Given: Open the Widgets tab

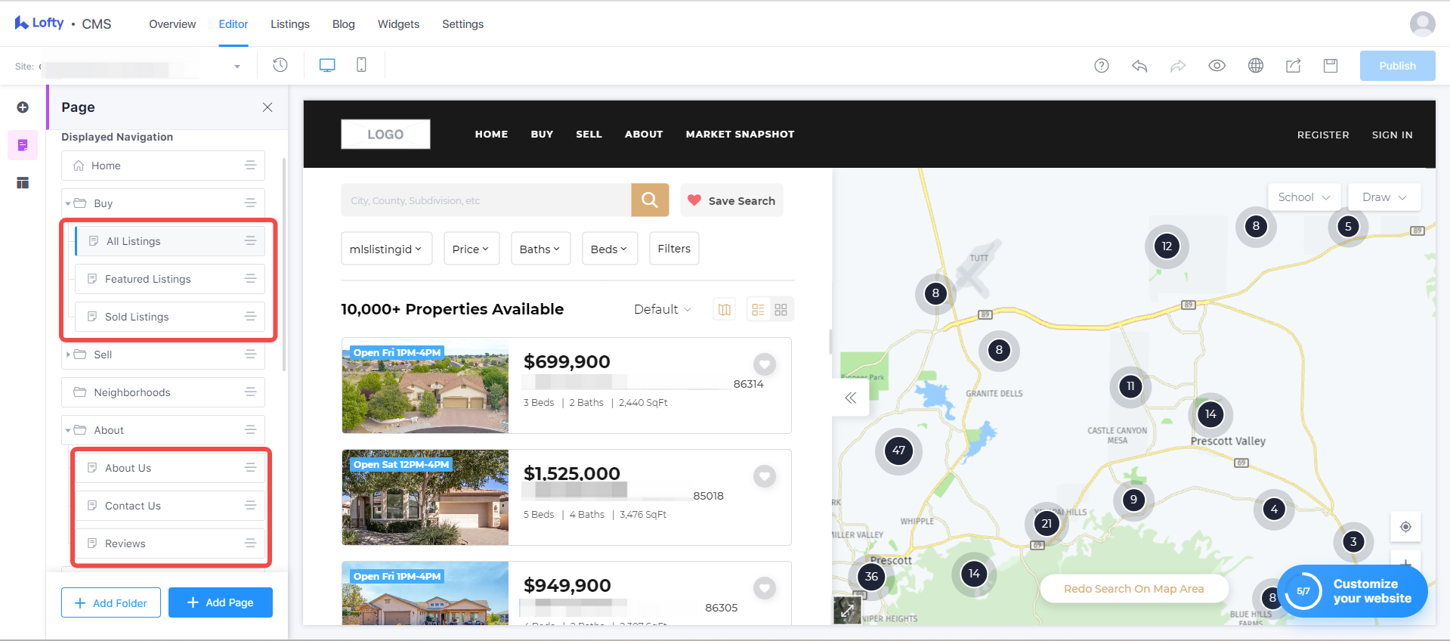Looking at the screenshot, I should pyautogui.click(x=398, y=24).
